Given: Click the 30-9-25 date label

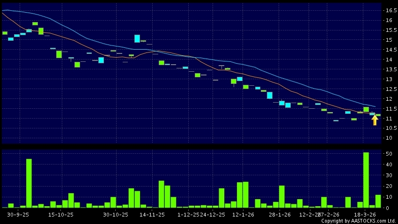Looking at the screenshot, I should [18, 215].
